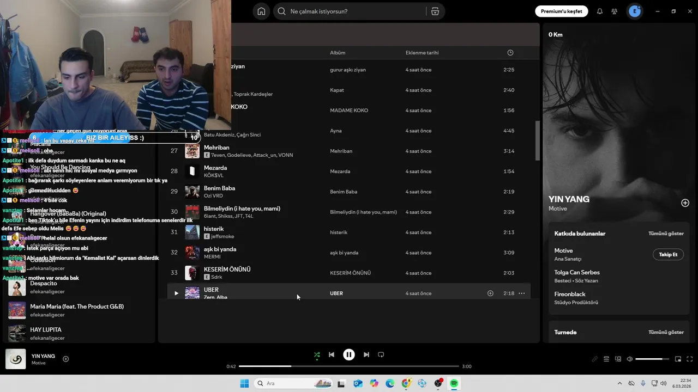
Task: Open Copilot from the taskbar
Action: [x=374, y=383]
